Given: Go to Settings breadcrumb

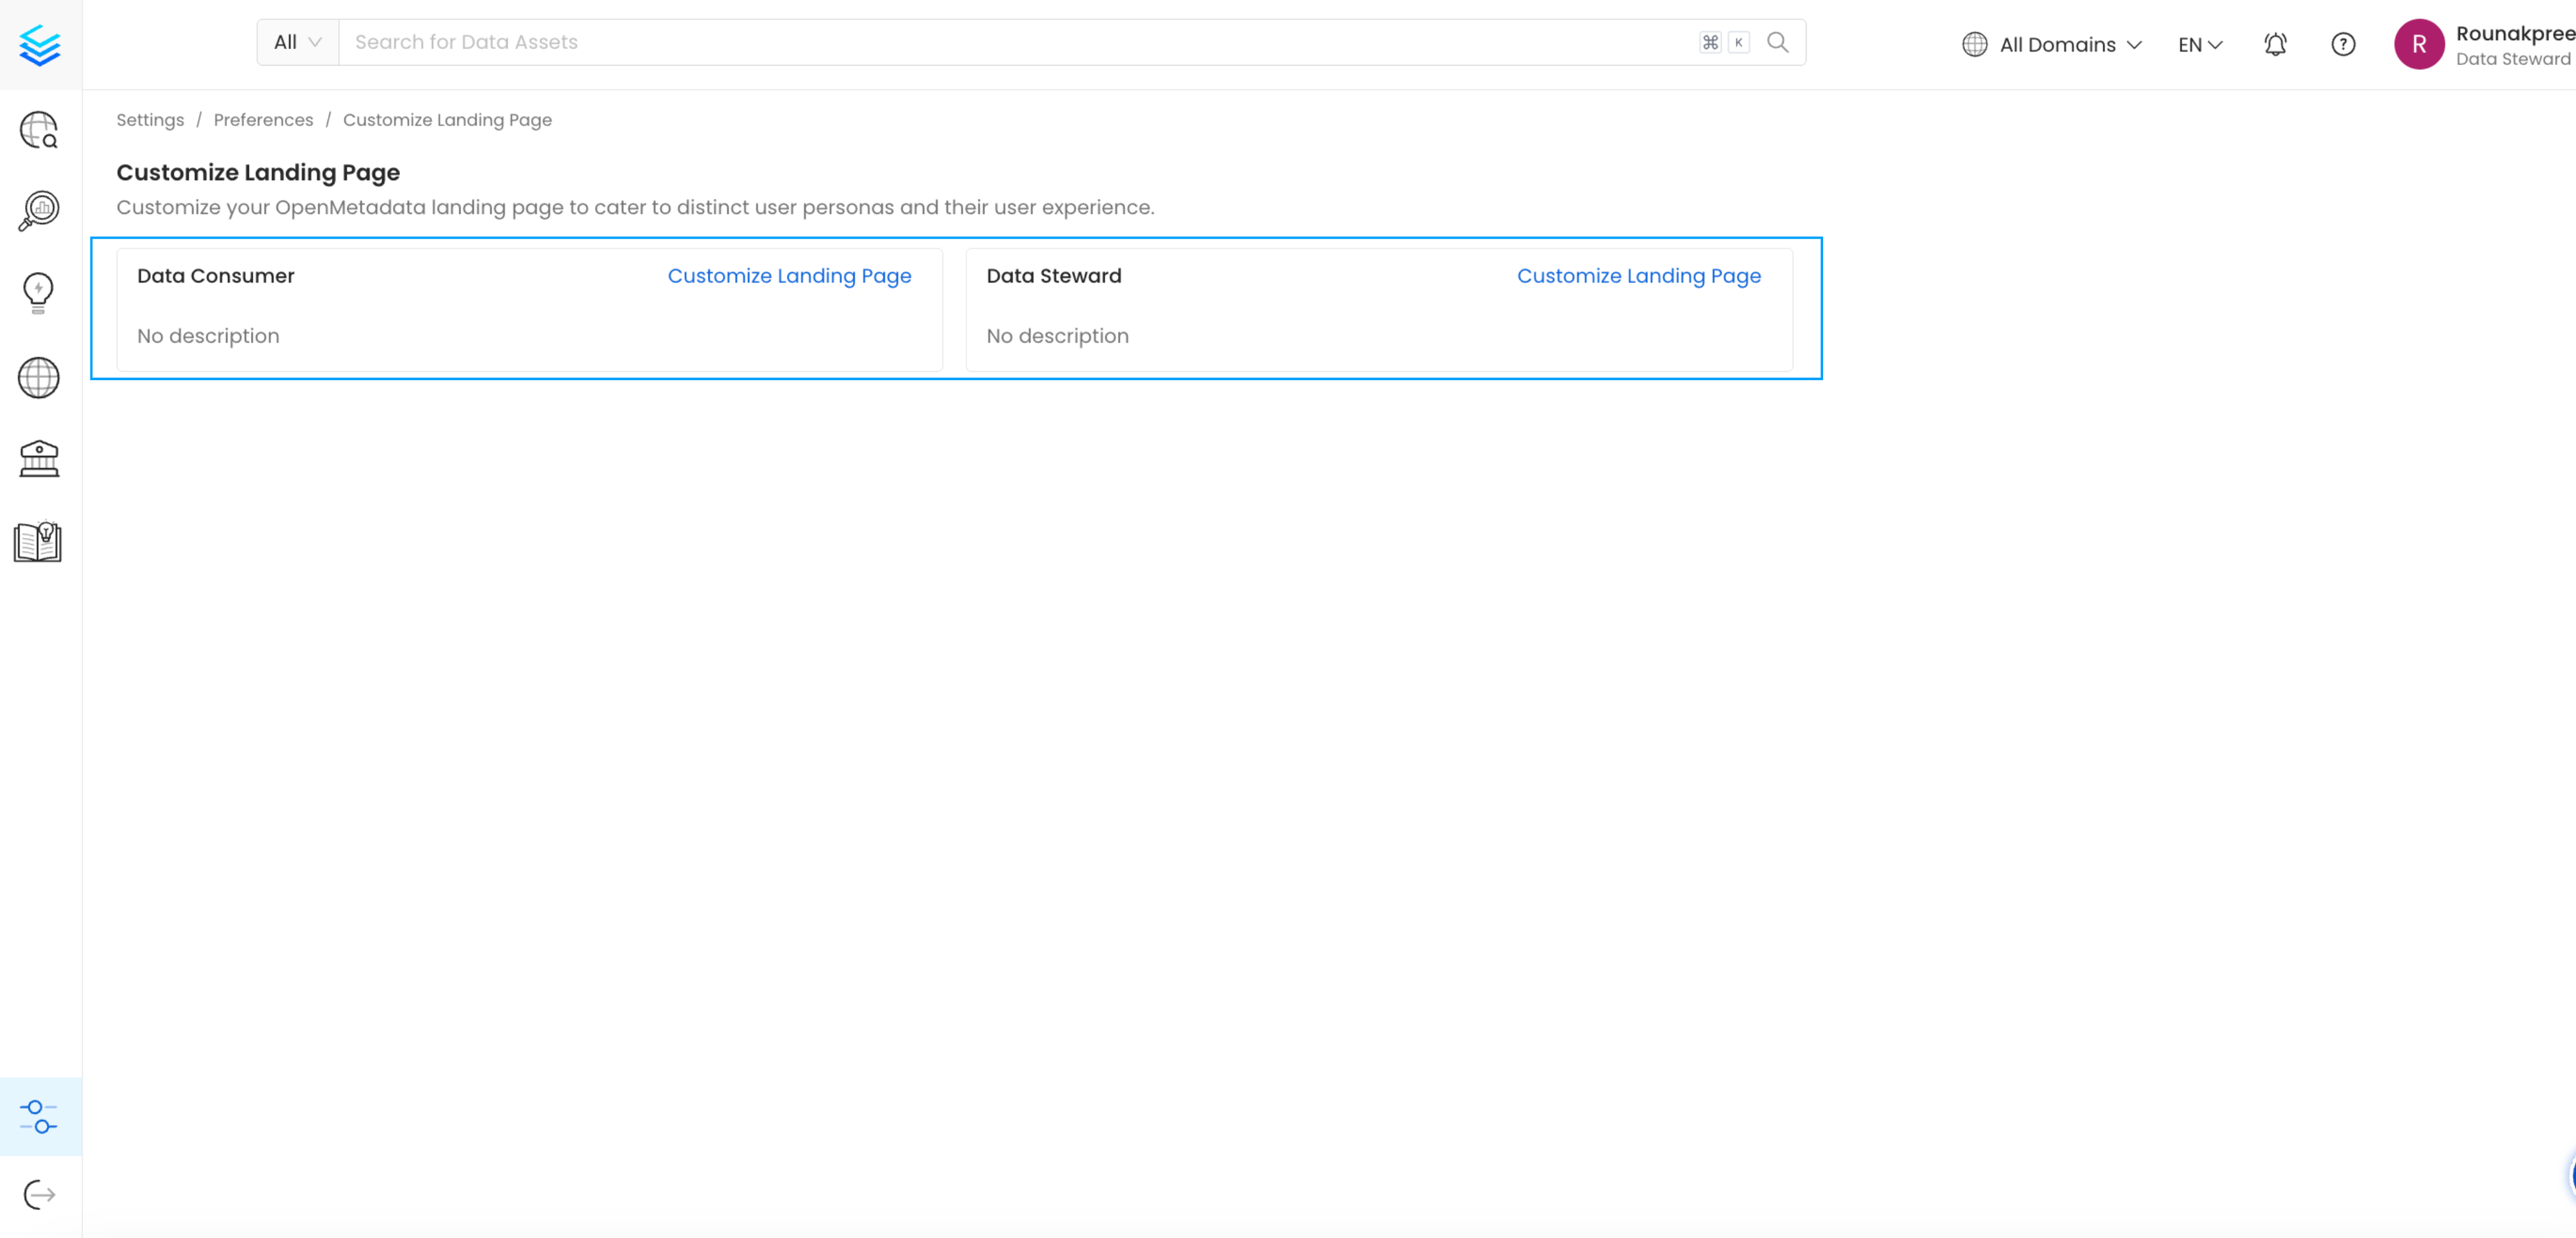Looking at the screenshot, I should [x=150, y=120].
